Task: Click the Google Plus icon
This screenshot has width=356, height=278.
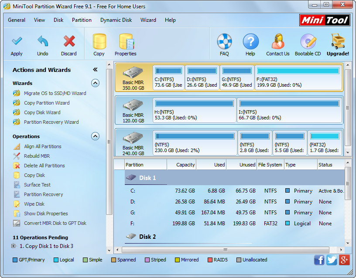Action: pos(344,260)
